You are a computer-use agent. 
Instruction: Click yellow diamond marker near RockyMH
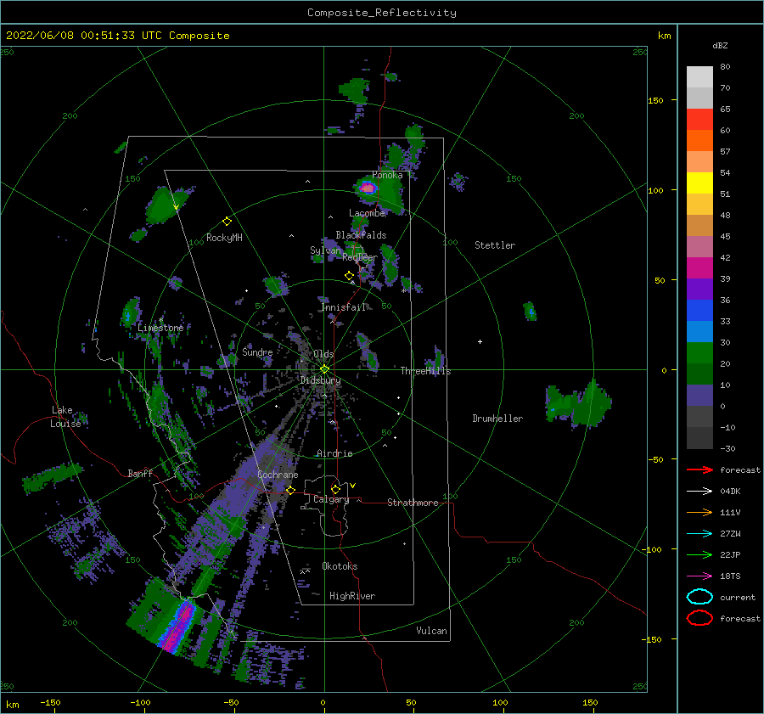[227, 222]
